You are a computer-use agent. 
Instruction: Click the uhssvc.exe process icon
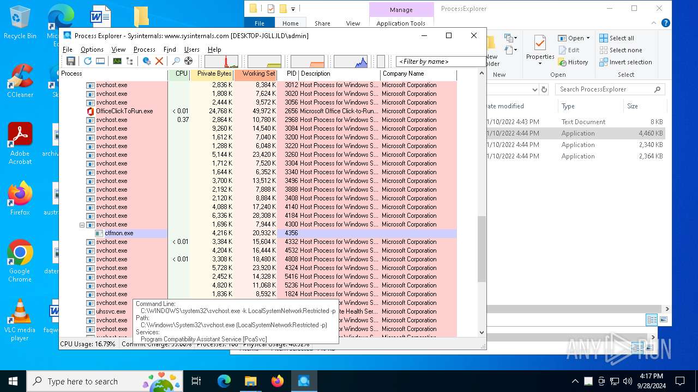91,311
